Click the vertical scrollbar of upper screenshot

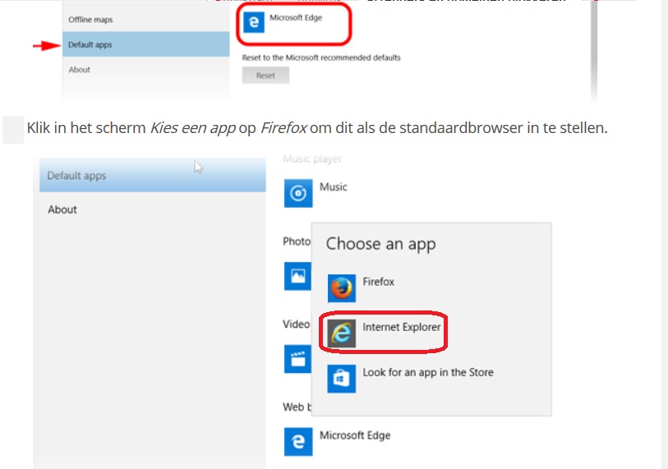(x=594, y=50)
